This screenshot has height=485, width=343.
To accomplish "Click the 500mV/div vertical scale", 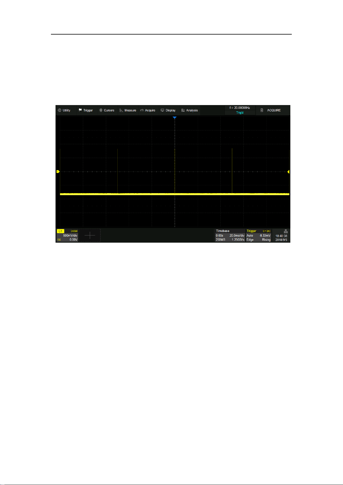I will pyautogui.click(x=70, y=235).
